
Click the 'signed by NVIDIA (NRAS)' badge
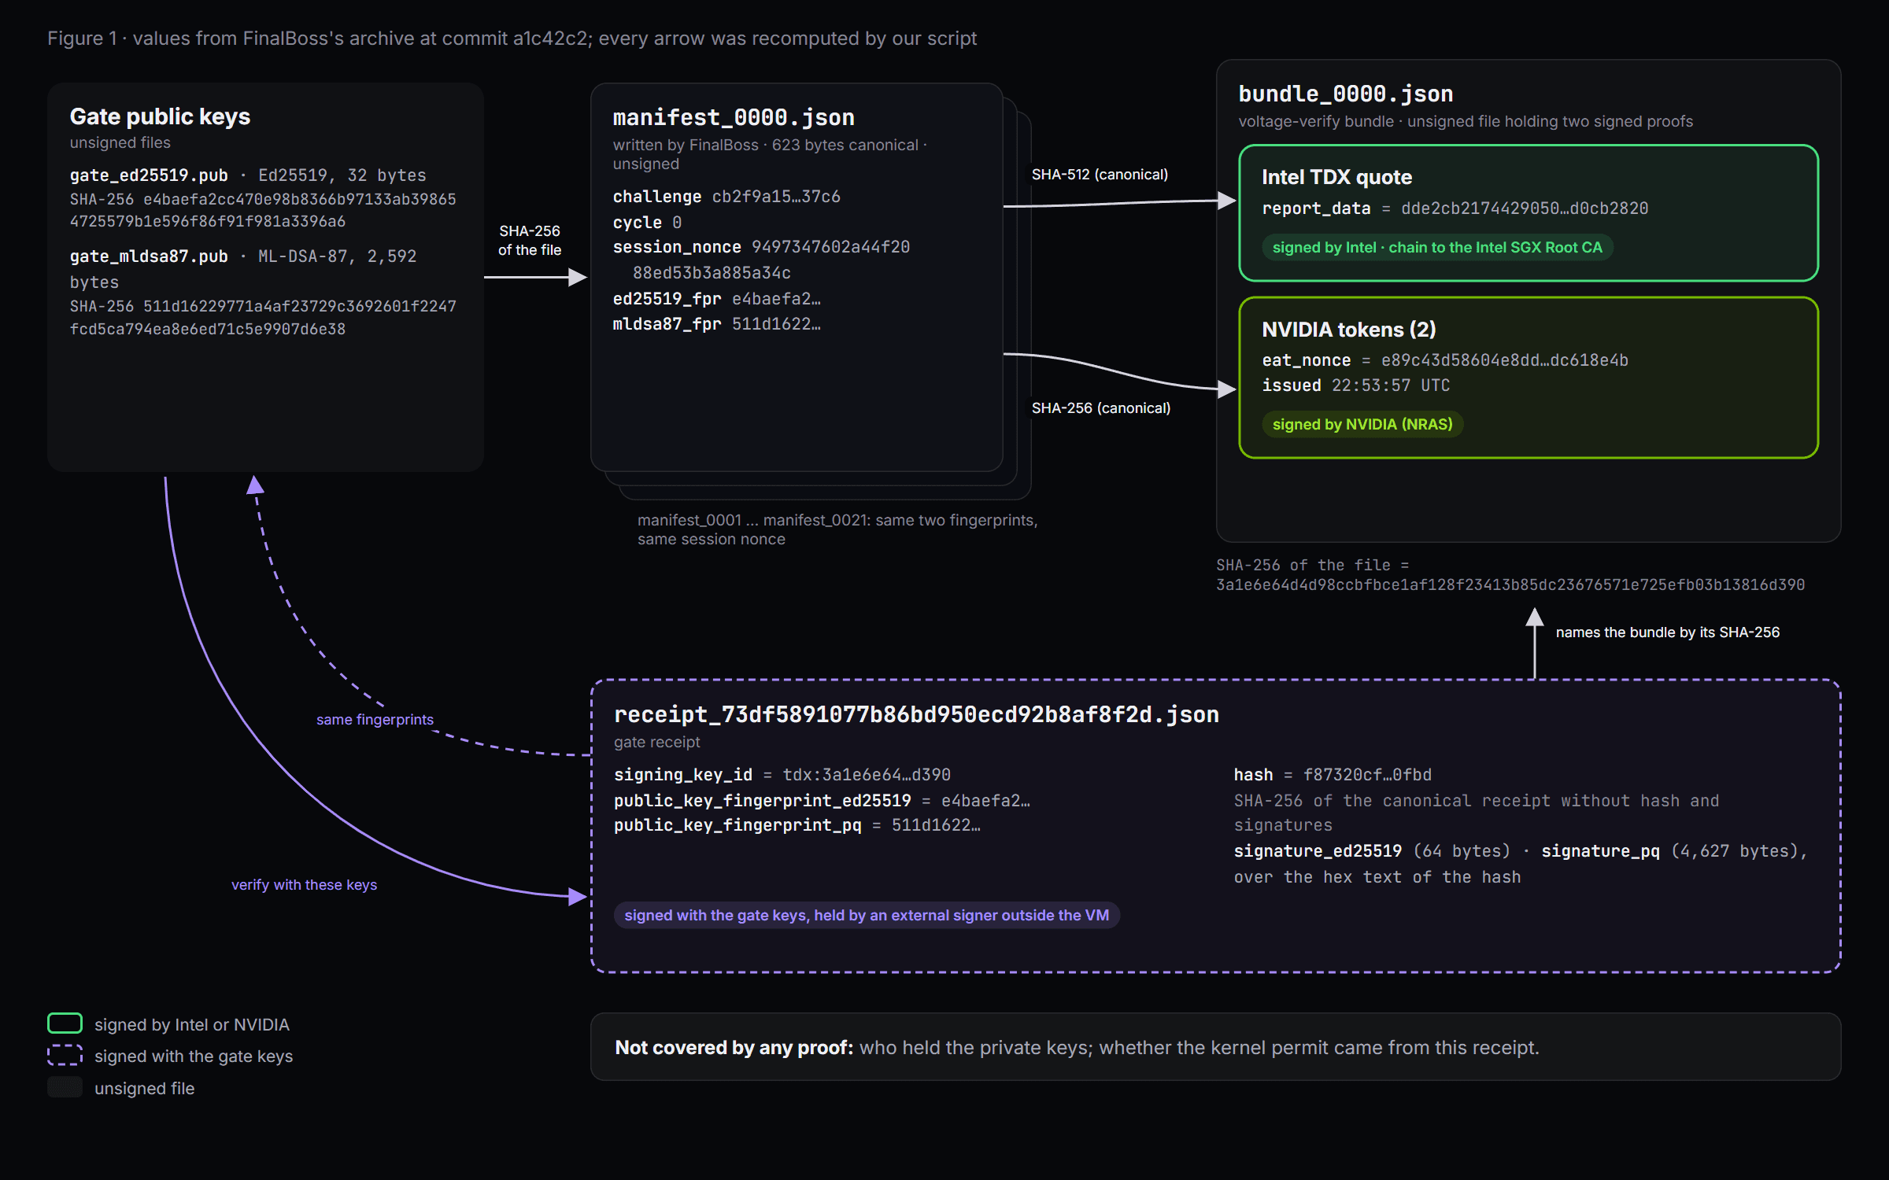point(1362,424)
